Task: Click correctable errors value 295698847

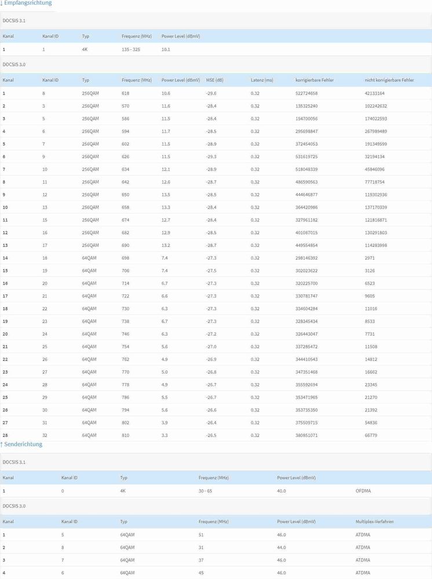Action: tap(306, 132)
